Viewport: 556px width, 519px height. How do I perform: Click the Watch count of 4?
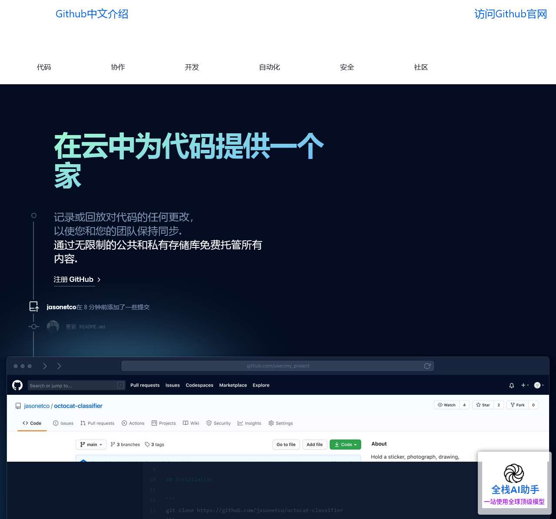[464, 405]
